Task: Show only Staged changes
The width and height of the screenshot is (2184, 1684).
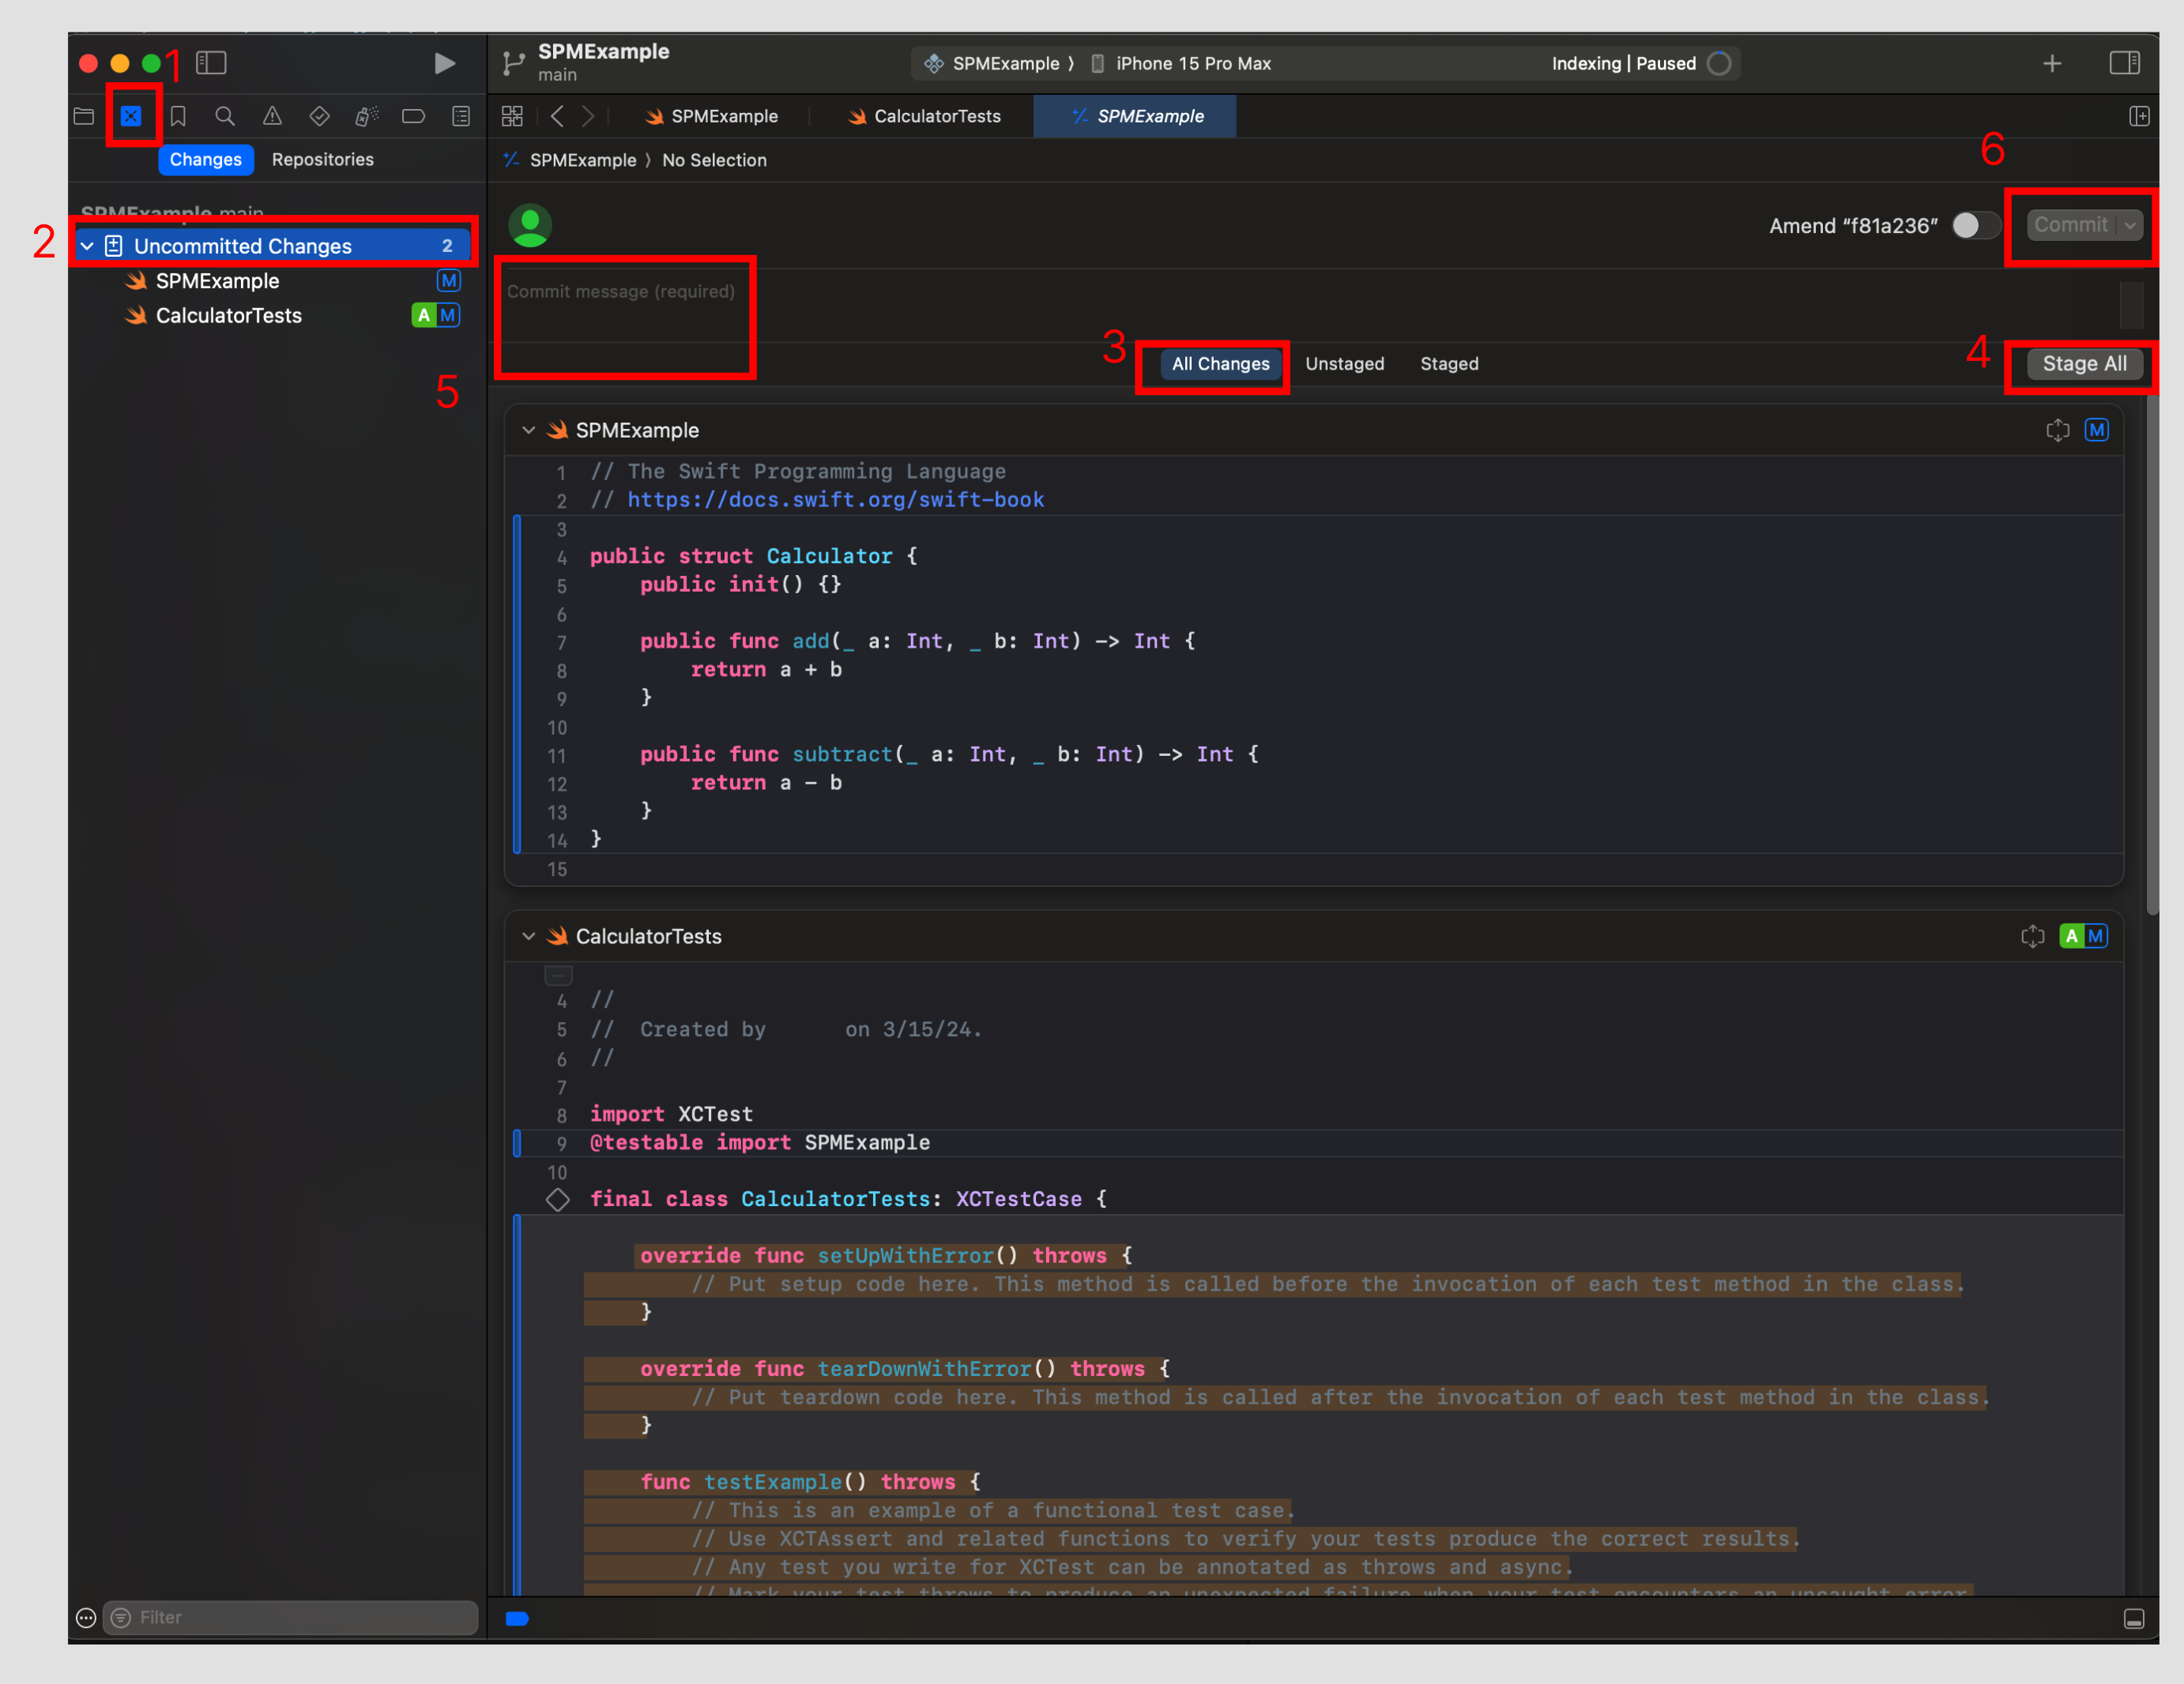Action: [x=1449, y=364]
